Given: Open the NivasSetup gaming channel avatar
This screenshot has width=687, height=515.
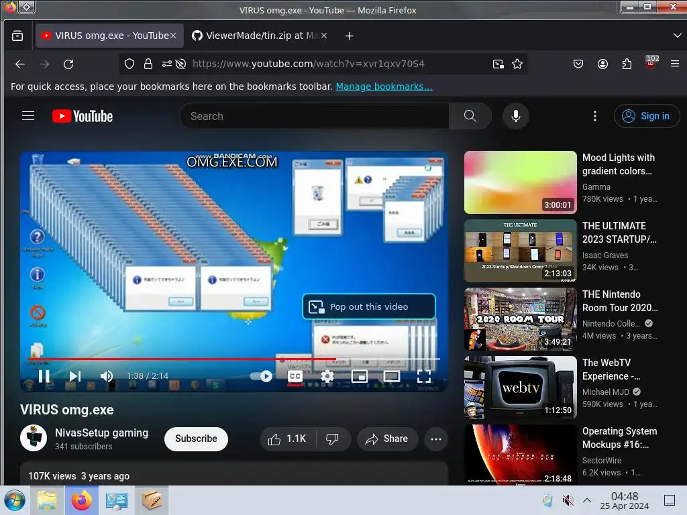Looking at the screenshot, I should pyautogui.click(x=34, y=438).
